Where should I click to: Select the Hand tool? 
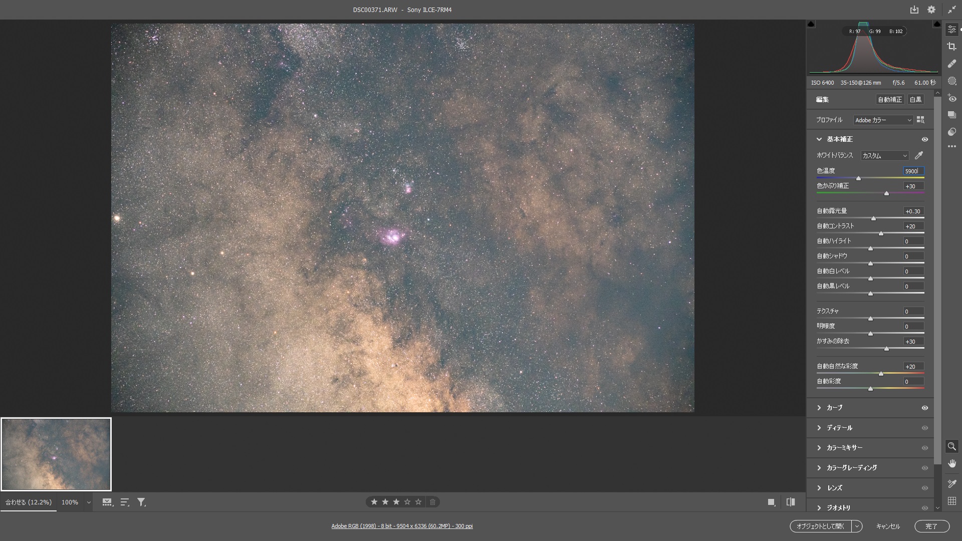tap(951, 463)
